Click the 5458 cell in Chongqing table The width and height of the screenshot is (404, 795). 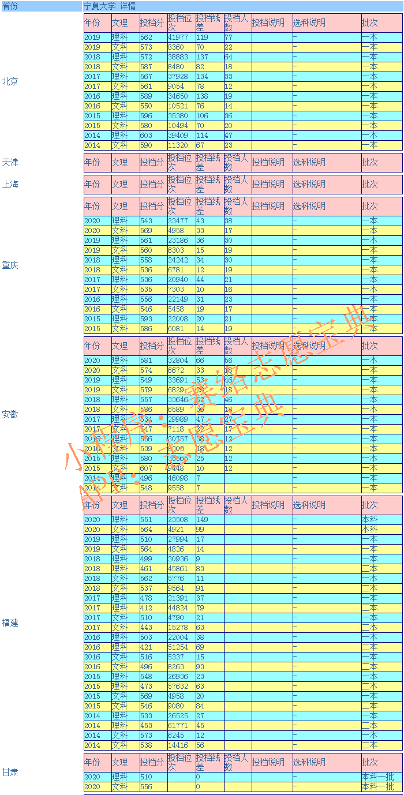coord(181,309)
